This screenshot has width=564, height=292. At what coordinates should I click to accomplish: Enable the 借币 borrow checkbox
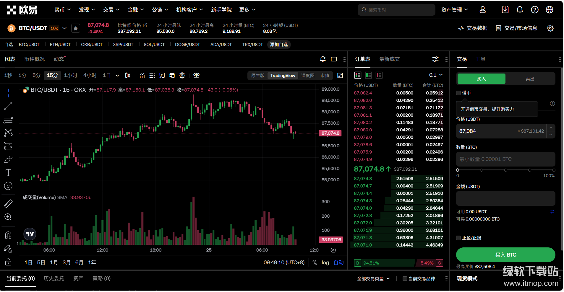pyautogui.click(x=458, y=93)
